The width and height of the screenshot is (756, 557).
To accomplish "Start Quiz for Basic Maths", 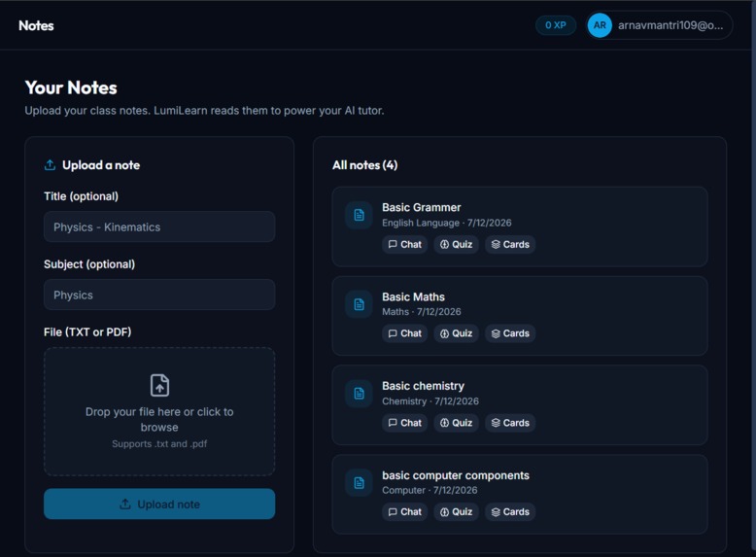I will (456, 333).
